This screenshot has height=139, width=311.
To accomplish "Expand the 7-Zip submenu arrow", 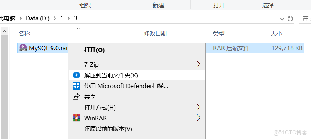I will (198, 64).
